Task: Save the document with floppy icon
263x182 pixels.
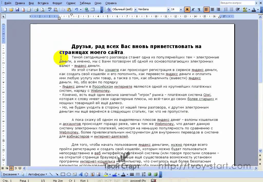Action: [x=17, y=10]
